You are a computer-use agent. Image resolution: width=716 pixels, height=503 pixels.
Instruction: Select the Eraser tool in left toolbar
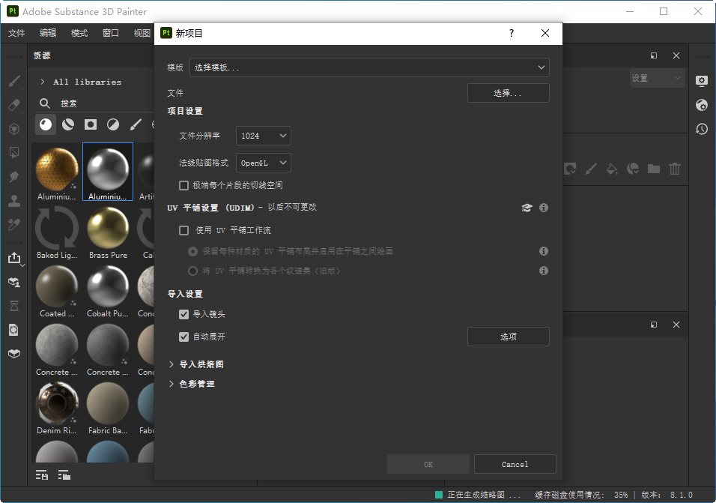pos(14,105)
